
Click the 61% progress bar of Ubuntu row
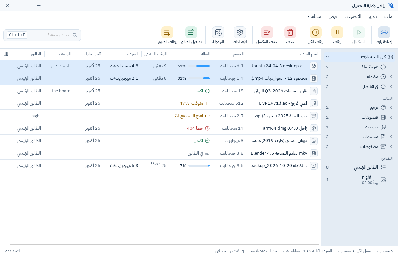click(x=199, y=66)
